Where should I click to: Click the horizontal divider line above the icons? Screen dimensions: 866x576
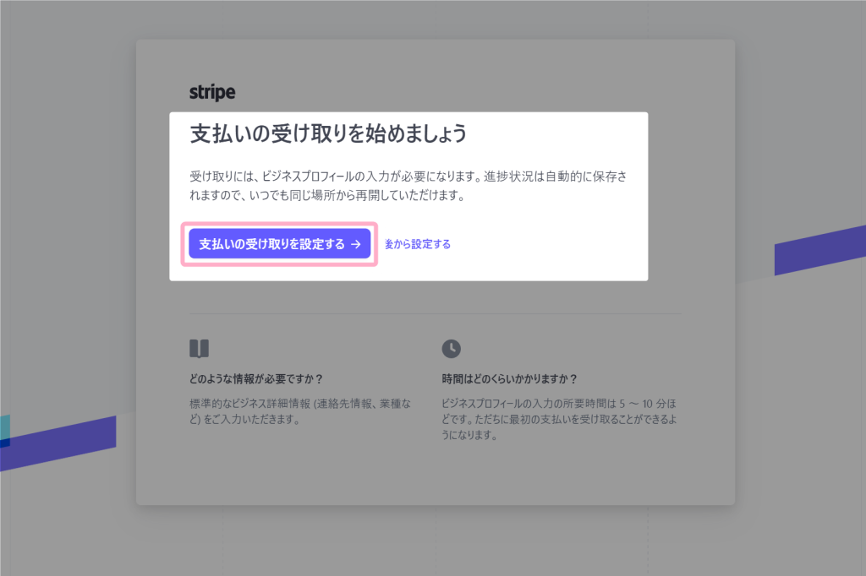pos(435,314)
